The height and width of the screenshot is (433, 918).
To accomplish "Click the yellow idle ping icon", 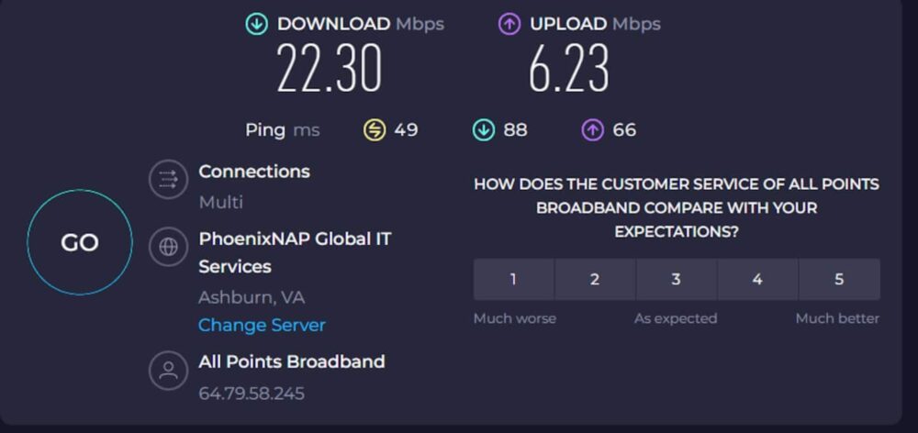I will (x=375, y=130).
